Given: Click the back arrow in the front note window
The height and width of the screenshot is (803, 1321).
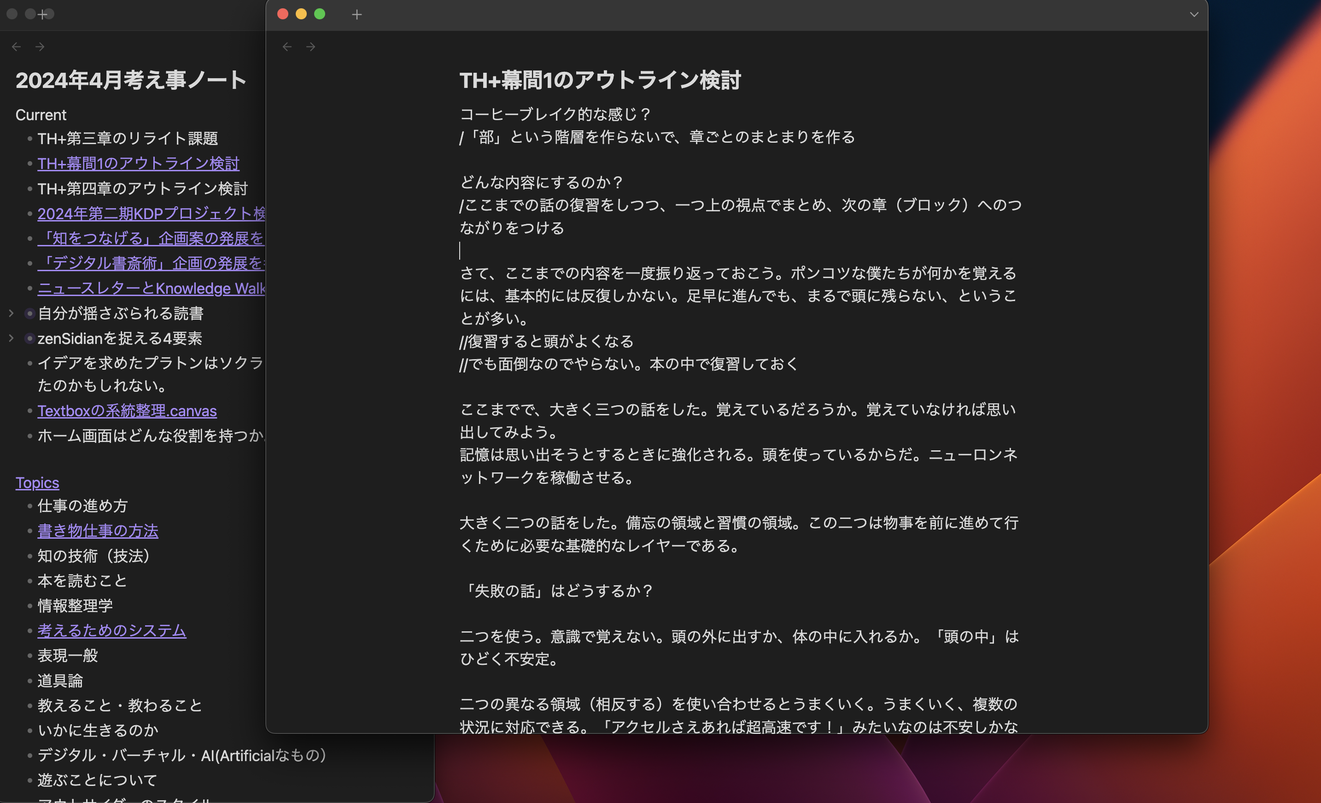Looking at the screenshot, I should click(287, 47).
